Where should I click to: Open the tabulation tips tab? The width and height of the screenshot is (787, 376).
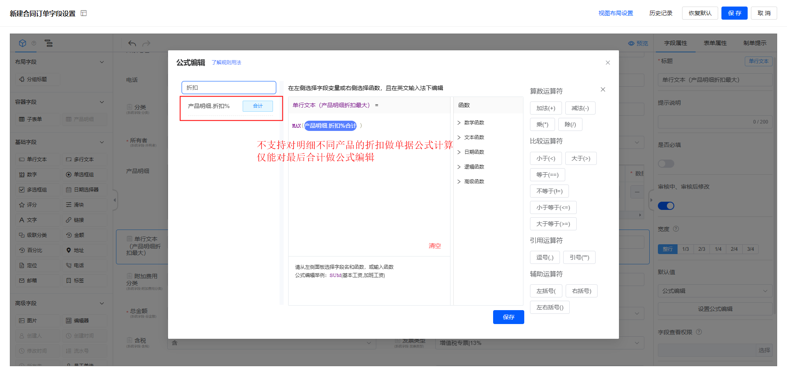pyautogui.click(x=755, y=43)
